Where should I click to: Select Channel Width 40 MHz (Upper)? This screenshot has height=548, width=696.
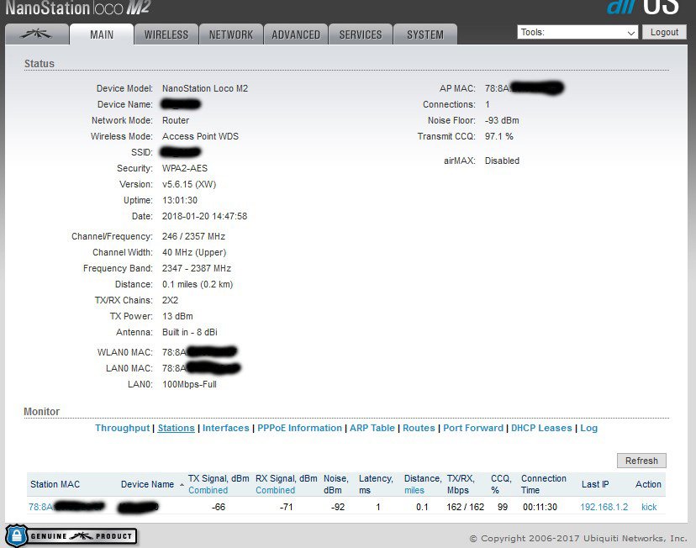(x=194, y=252)
